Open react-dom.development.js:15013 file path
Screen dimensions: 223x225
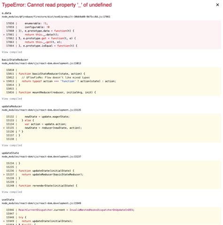[41, 64]
